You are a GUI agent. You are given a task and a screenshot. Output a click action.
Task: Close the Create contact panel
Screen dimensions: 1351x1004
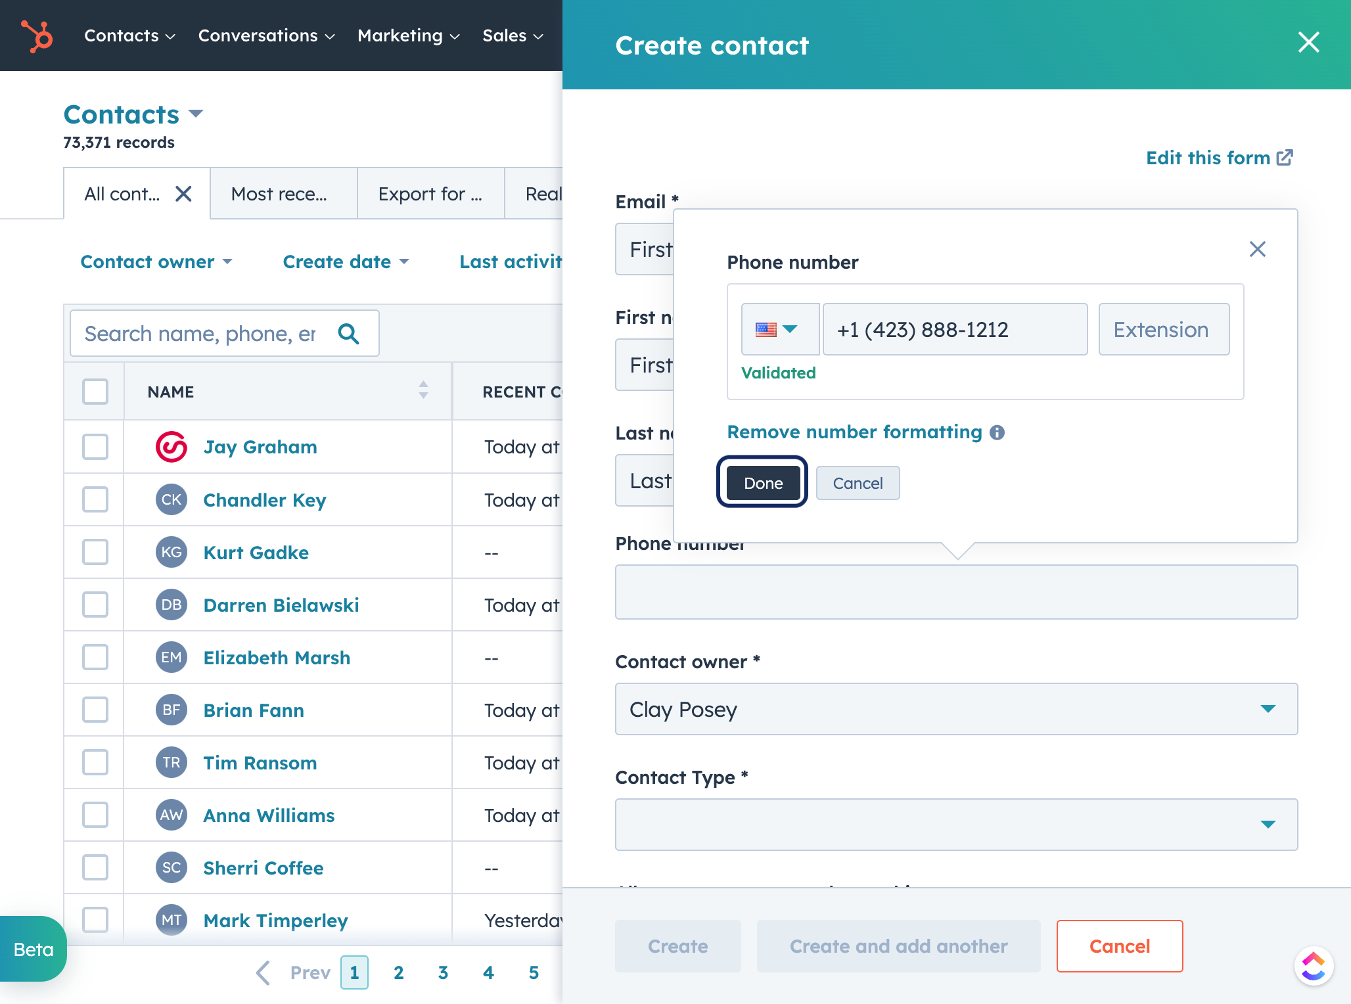click(1308, 43)
